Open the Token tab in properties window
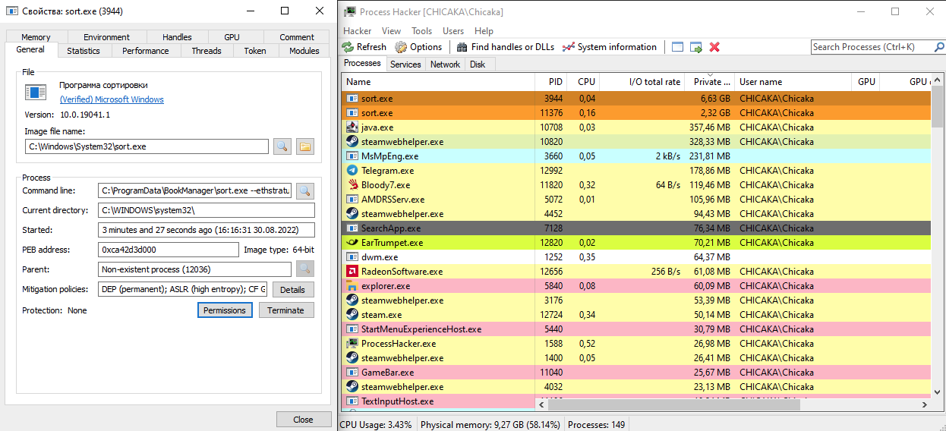The width and height of the screenshot is (946, 431). tap(255, 51)
